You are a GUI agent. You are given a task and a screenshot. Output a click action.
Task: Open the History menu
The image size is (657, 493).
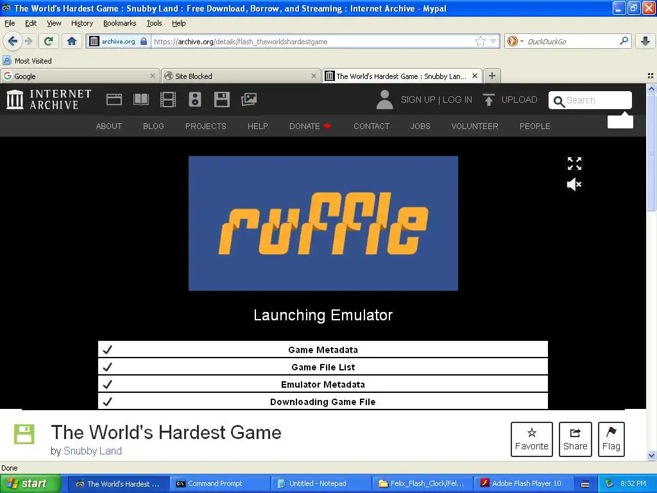[81, 23]
